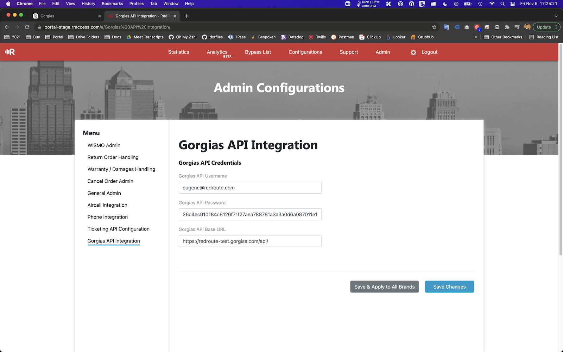Close the Gorgias API Integration tab
This screenshot has height=352, width=563.
tap(175, 16)
